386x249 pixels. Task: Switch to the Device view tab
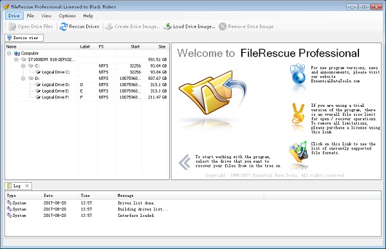point(24,38)
